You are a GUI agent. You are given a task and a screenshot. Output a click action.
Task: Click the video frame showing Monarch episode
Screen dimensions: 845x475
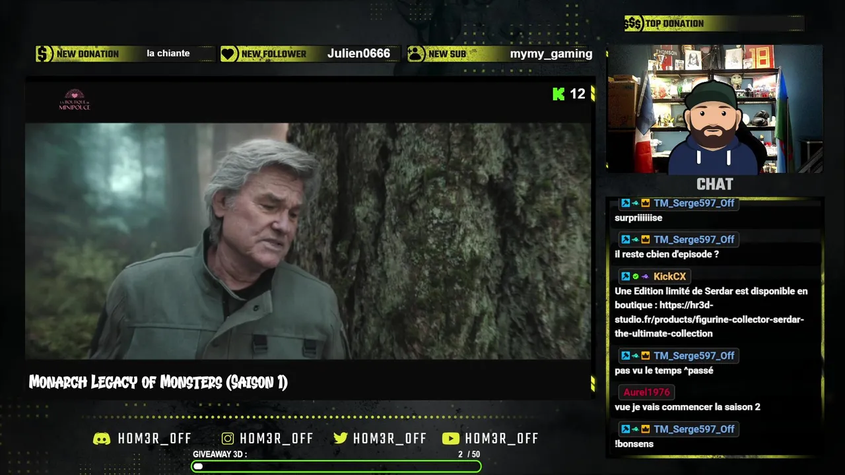308,241
